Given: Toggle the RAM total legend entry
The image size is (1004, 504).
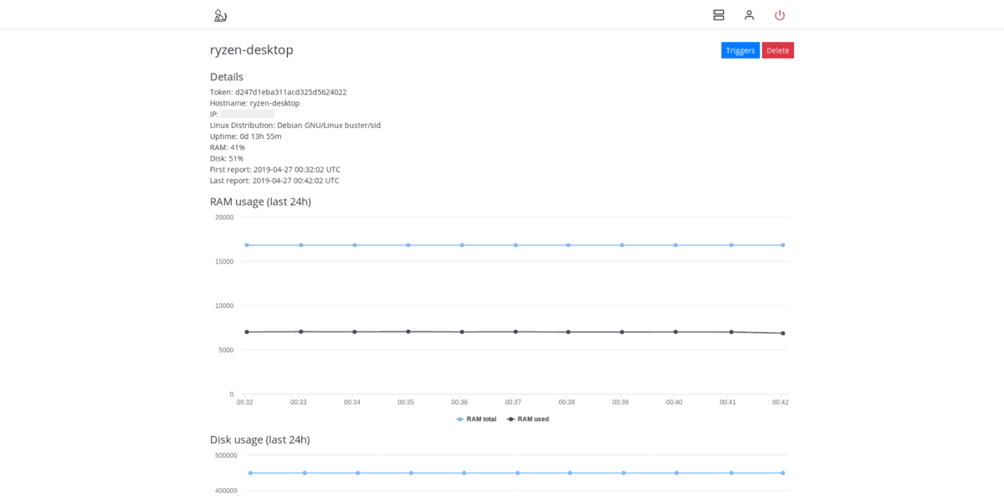Looking at the screenshot, I should tap(476, 419).
